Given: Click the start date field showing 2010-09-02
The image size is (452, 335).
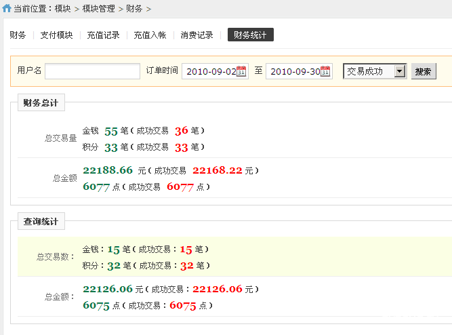Looking at the screenshot, I should point(209,71).
